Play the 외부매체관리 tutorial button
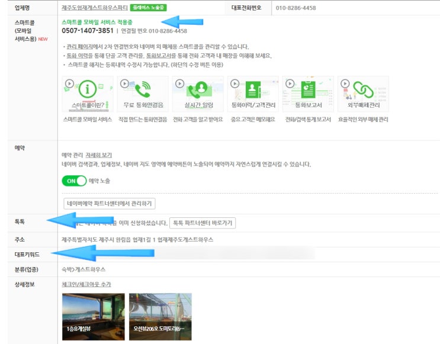 pos(345,83)
